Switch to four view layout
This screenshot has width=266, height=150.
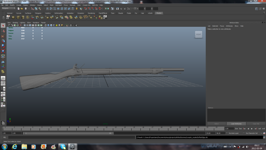(3, 84)
